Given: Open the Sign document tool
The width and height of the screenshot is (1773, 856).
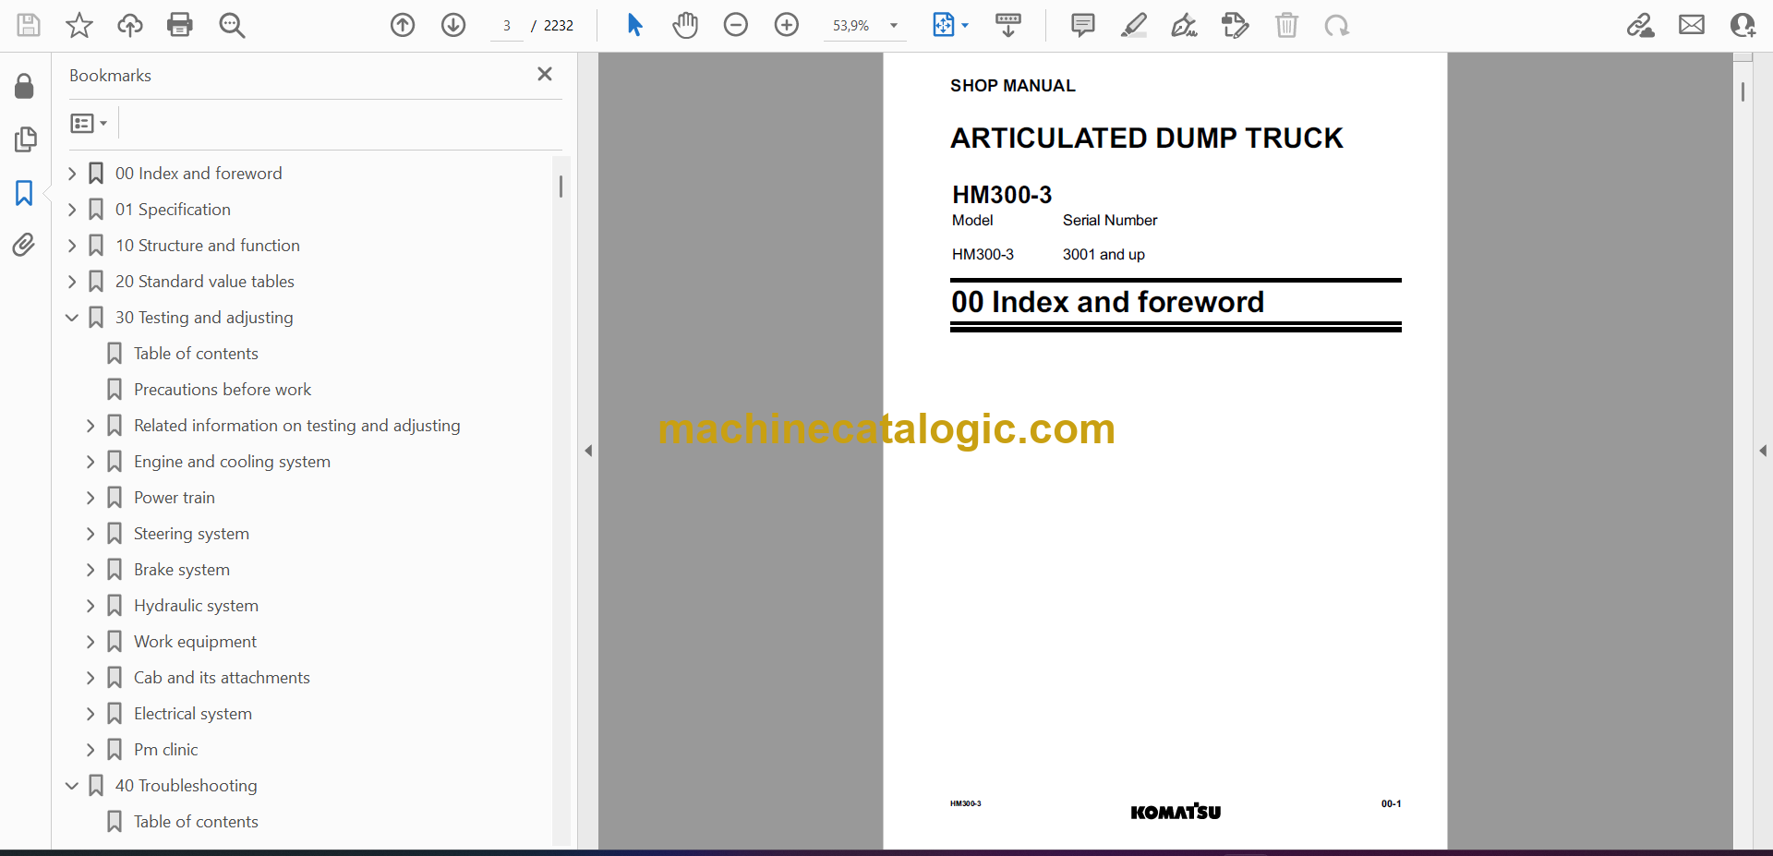Looking at the screenshot, I should click(1185, 25).
